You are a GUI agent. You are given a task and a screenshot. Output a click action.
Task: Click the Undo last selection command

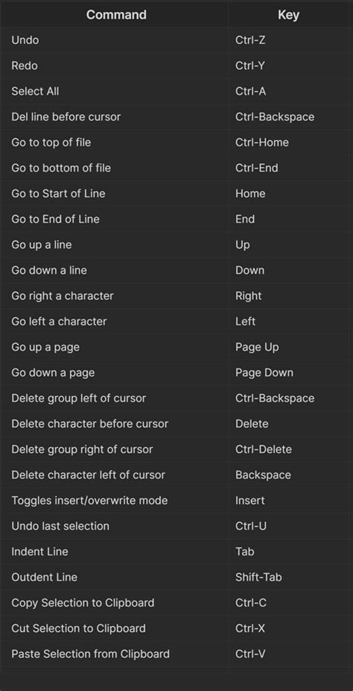(x=60, y=526)
